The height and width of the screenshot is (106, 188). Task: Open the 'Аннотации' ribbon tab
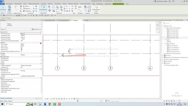pos(58,4)
